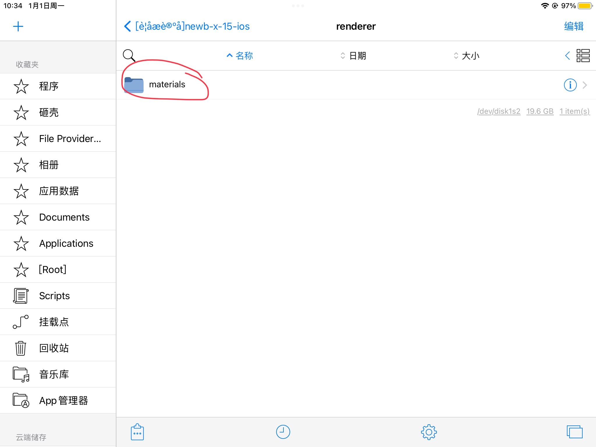Open the [Root] favorite
The width and height of the screenshot is (596, 447).
click(x=58, y=269)
